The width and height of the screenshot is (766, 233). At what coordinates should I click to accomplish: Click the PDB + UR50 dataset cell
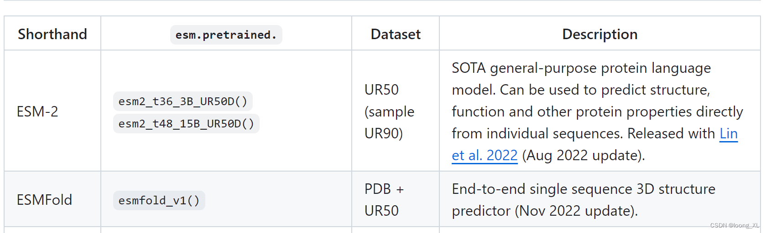384,200
